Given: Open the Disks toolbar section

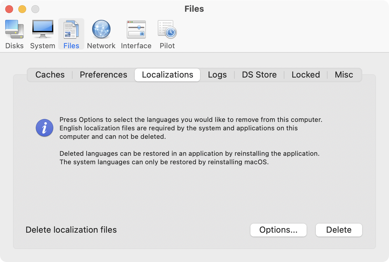Looking at the screenshot, I should point(14,34).
